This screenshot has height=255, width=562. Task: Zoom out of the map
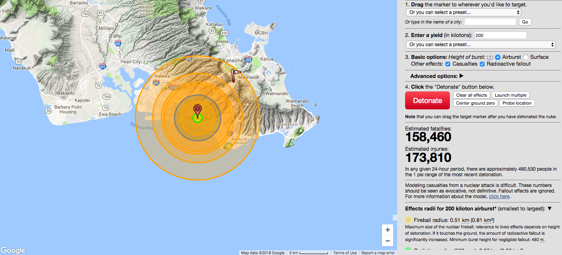click(x=387, y=241)
